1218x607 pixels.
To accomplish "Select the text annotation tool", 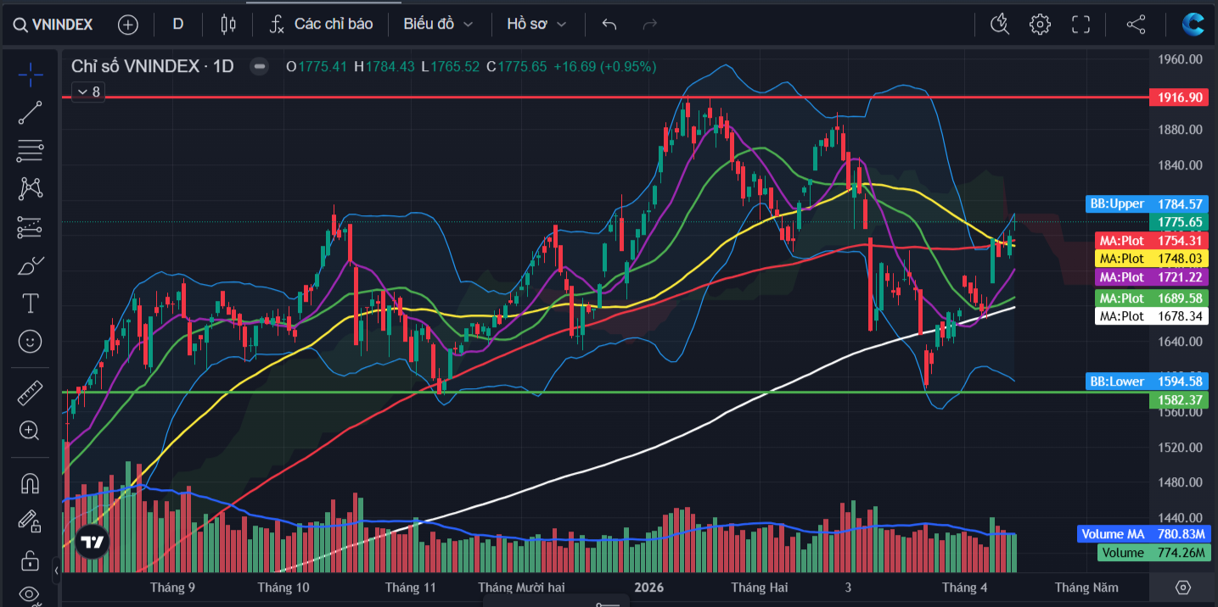I will [x=31, y=303].
